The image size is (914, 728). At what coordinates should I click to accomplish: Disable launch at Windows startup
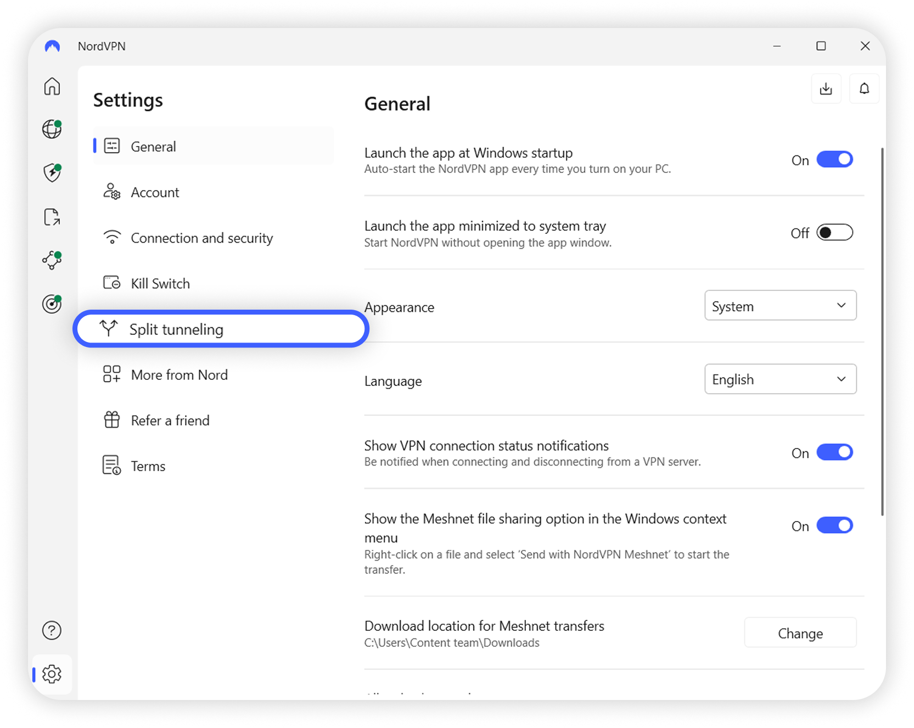pyautogui.click(x=835, y=159)
